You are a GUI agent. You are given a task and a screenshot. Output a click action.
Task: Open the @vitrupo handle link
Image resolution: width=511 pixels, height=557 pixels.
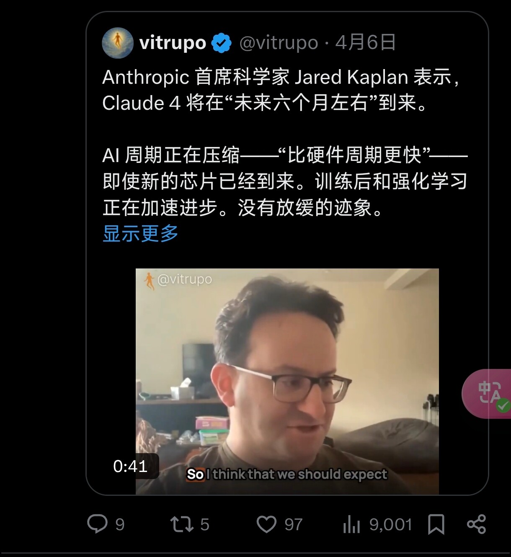(x=279, y=43)
